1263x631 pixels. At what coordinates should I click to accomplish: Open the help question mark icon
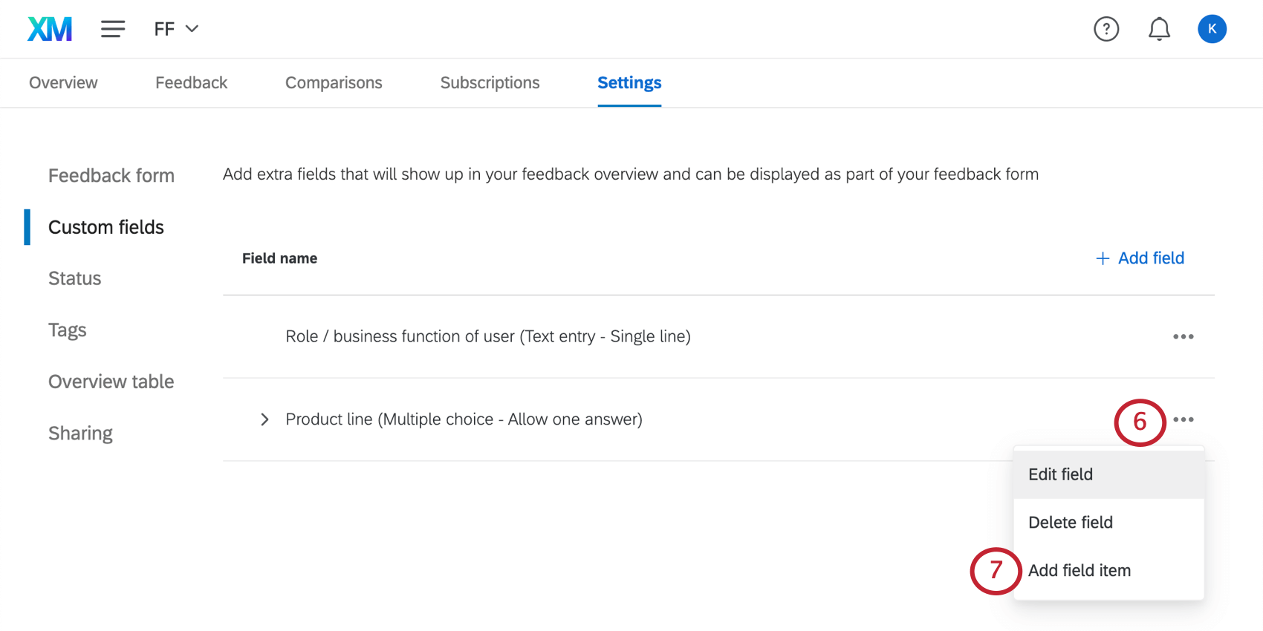click(x=1106, y=29)
